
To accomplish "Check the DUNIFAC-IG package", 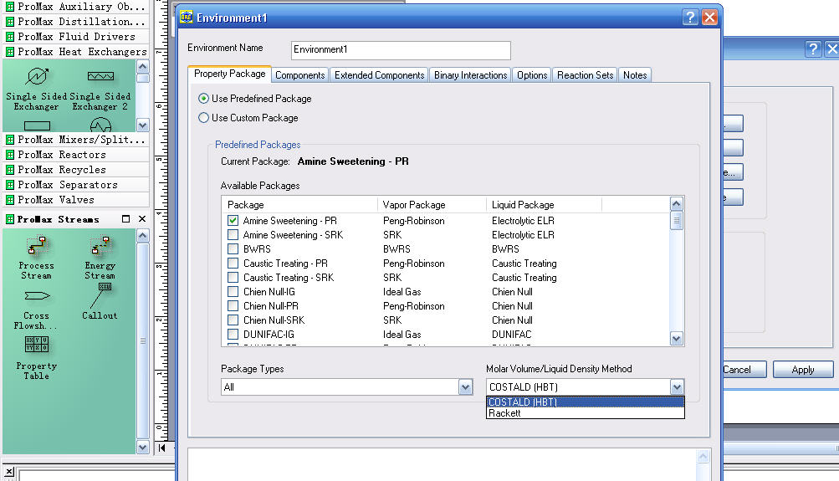I will 233,335.
